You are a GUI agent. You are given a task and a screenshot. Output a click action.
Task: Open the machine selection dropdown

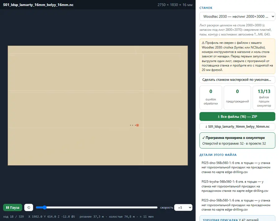click(237, 16)
